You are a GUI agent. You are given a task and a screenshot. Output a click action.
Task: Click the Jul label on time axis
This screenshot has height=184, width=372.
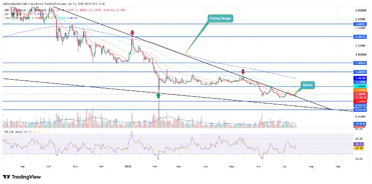point(284,167)
